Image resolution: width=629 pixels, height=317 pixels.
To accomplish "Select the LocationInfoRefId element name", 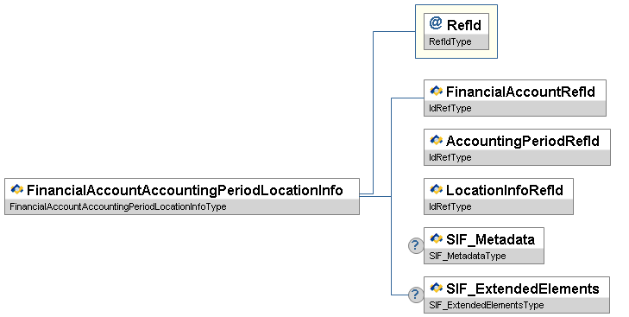I will (505, 190).
